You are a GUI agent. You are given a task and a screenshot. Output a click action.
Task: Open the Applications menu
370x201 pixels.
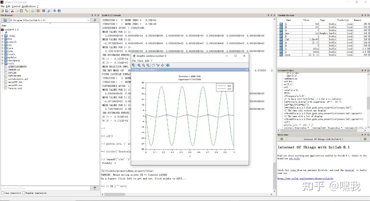pyautogui.click(x=28, y=6)
